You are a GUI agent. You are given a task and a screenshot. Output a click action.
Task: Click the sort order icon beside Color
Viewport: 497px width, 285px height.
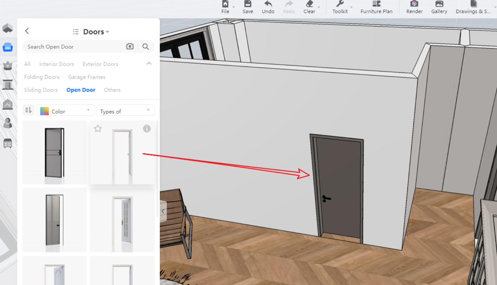(28, 110)
